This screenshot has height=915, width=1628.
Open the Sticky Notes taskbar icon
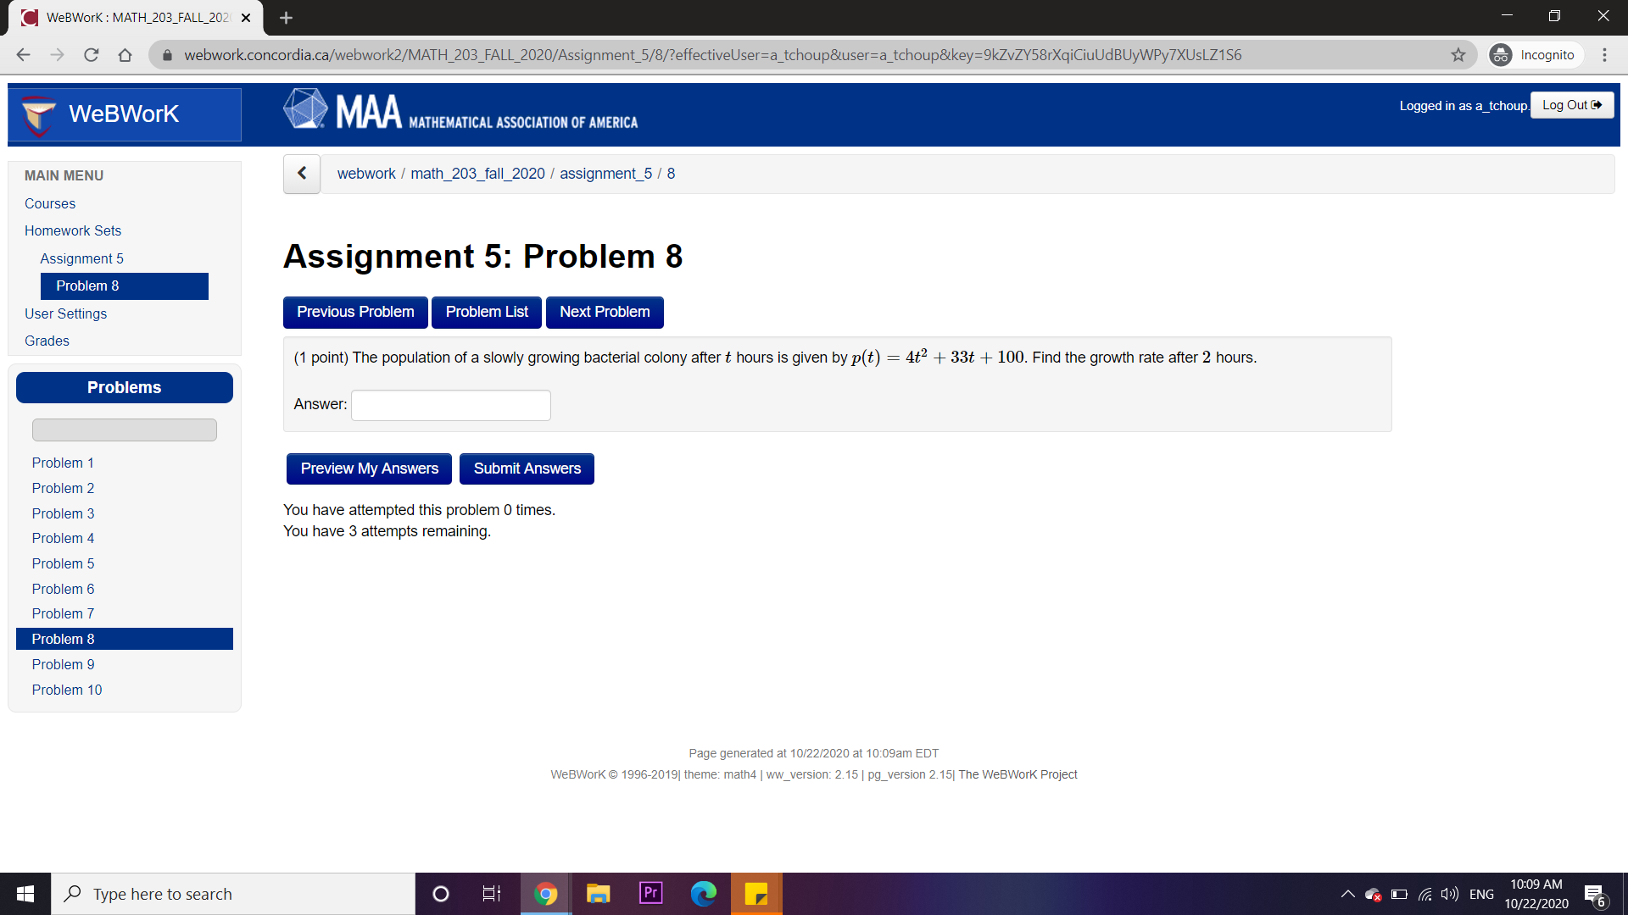[x=755, y=893]
